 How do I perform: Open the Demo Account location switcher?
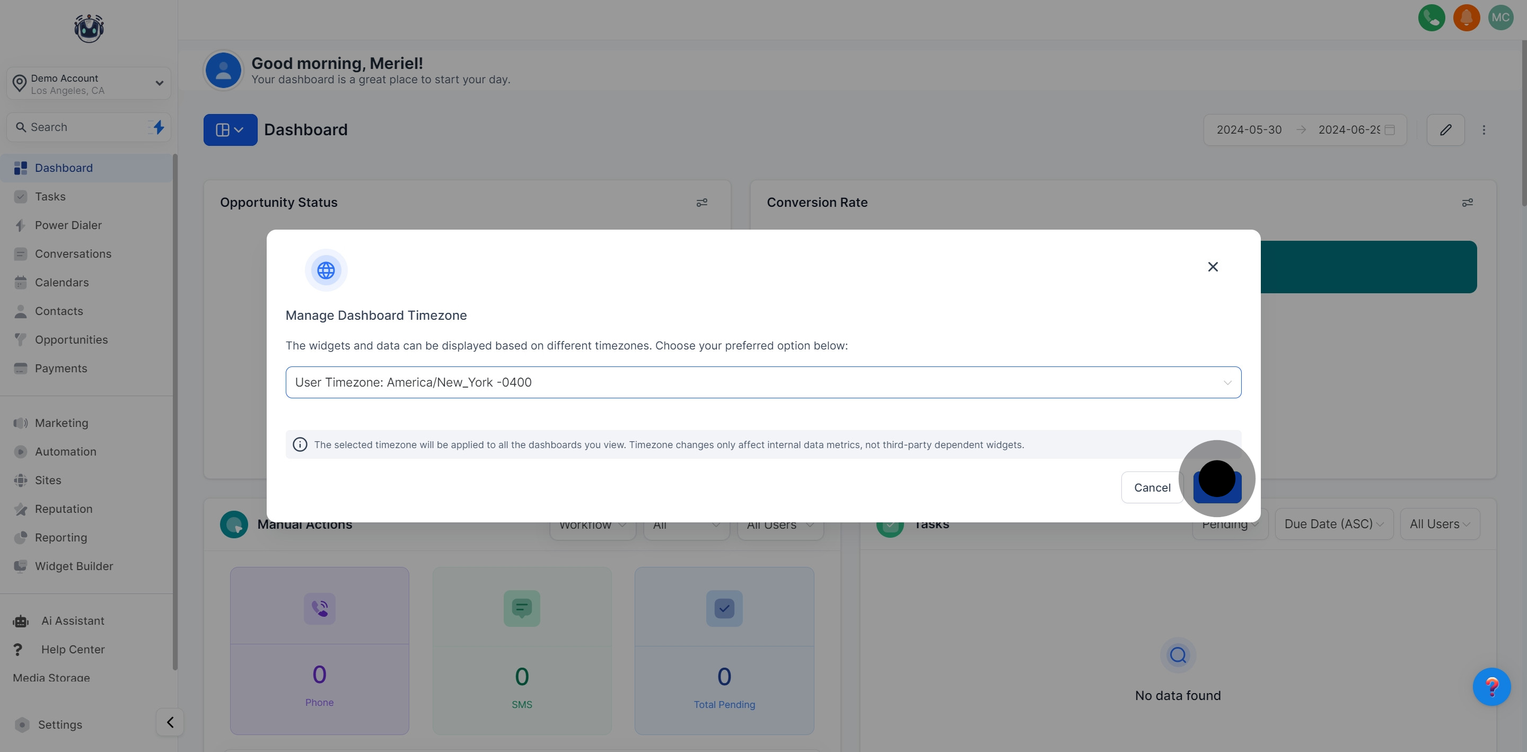tap(89, 84)
